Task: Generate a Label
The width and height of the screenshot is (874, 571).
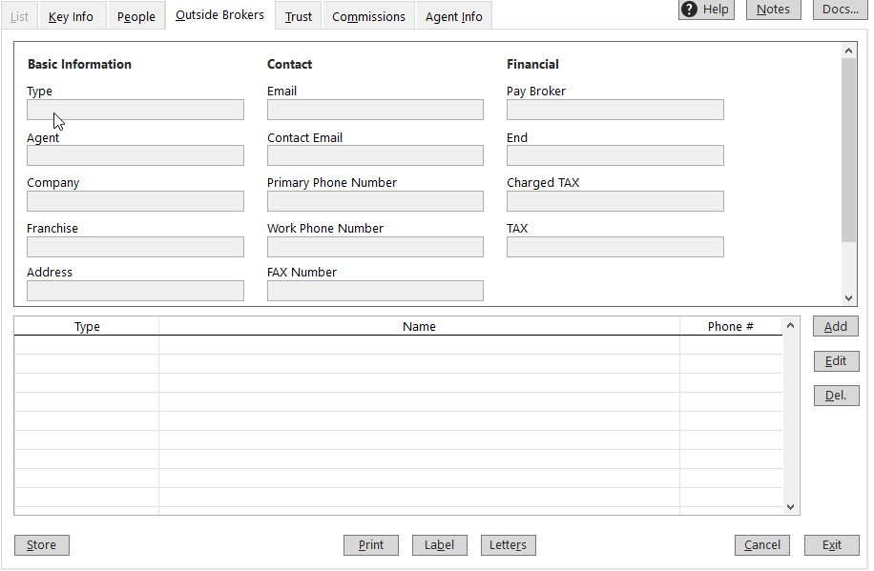Action: [439, 544]
